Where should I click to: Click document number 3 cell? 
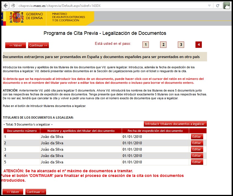(22, 149)
